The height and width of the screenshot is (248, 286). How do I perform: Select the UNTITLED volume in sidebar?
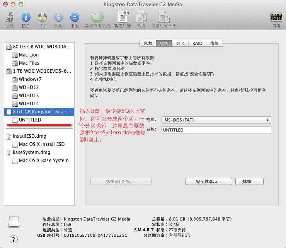pos(39,120)
